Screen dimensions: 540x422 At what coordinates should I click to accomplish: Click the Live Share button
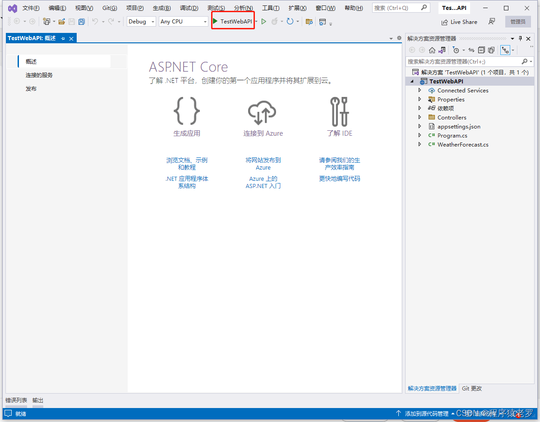pyautogui.click(x=459, y=22)
